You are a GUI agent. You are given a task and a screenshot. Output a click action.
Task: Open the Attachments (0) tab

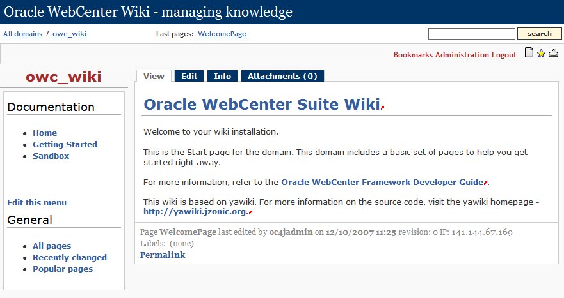click(282, 76)
